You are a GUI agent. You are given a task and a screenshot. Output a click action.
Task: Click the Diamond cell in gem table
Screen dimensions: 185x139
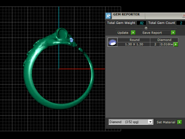coord(164,40)
